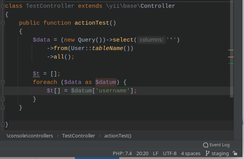Click the pink error stripe on scrollbar
Viewport: 244px width, 159px height.
(231, 57)
